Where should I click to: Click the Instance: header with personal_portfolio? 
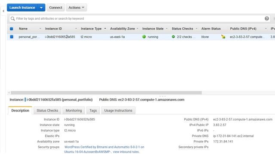51,100
